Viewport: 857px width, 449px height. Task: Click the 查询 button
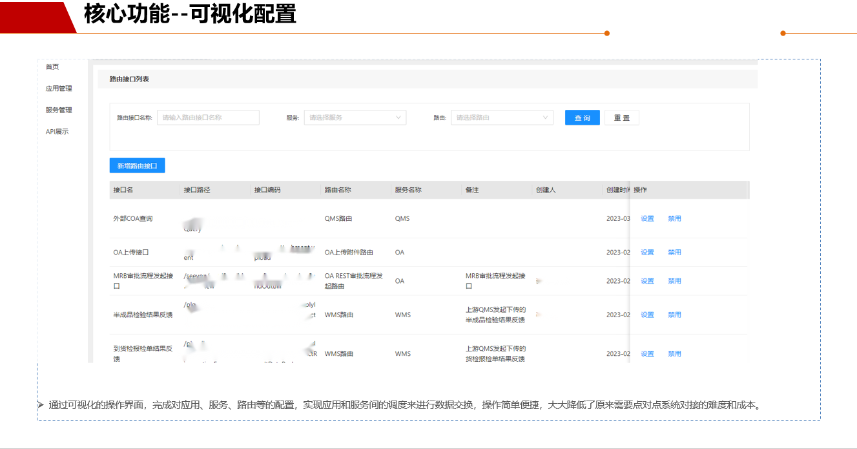coord(582,118)
